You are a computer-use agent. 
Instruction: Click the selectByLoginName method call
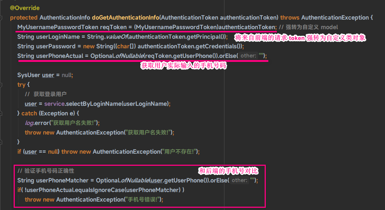tap(93, 104)
